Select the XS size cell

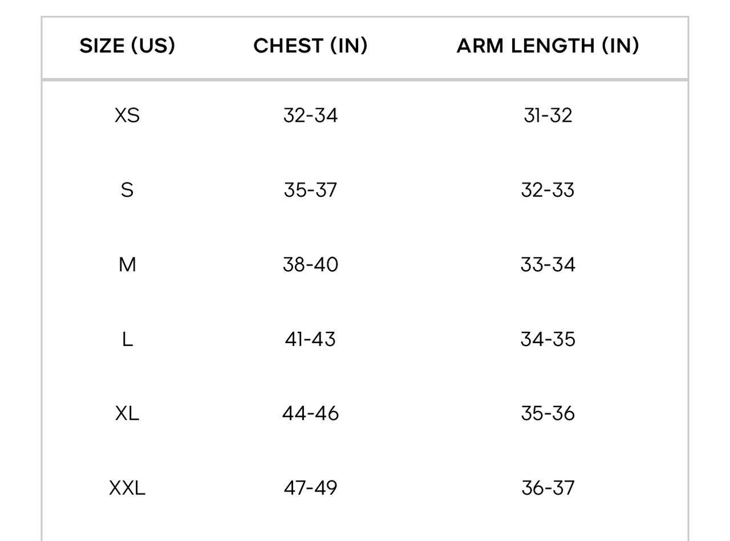(127, 116)
